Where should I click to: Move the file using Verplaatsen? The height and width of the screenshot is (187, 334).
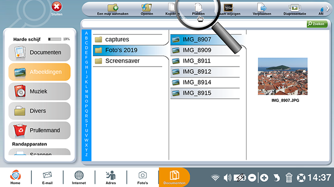click(x=262, y=10)
